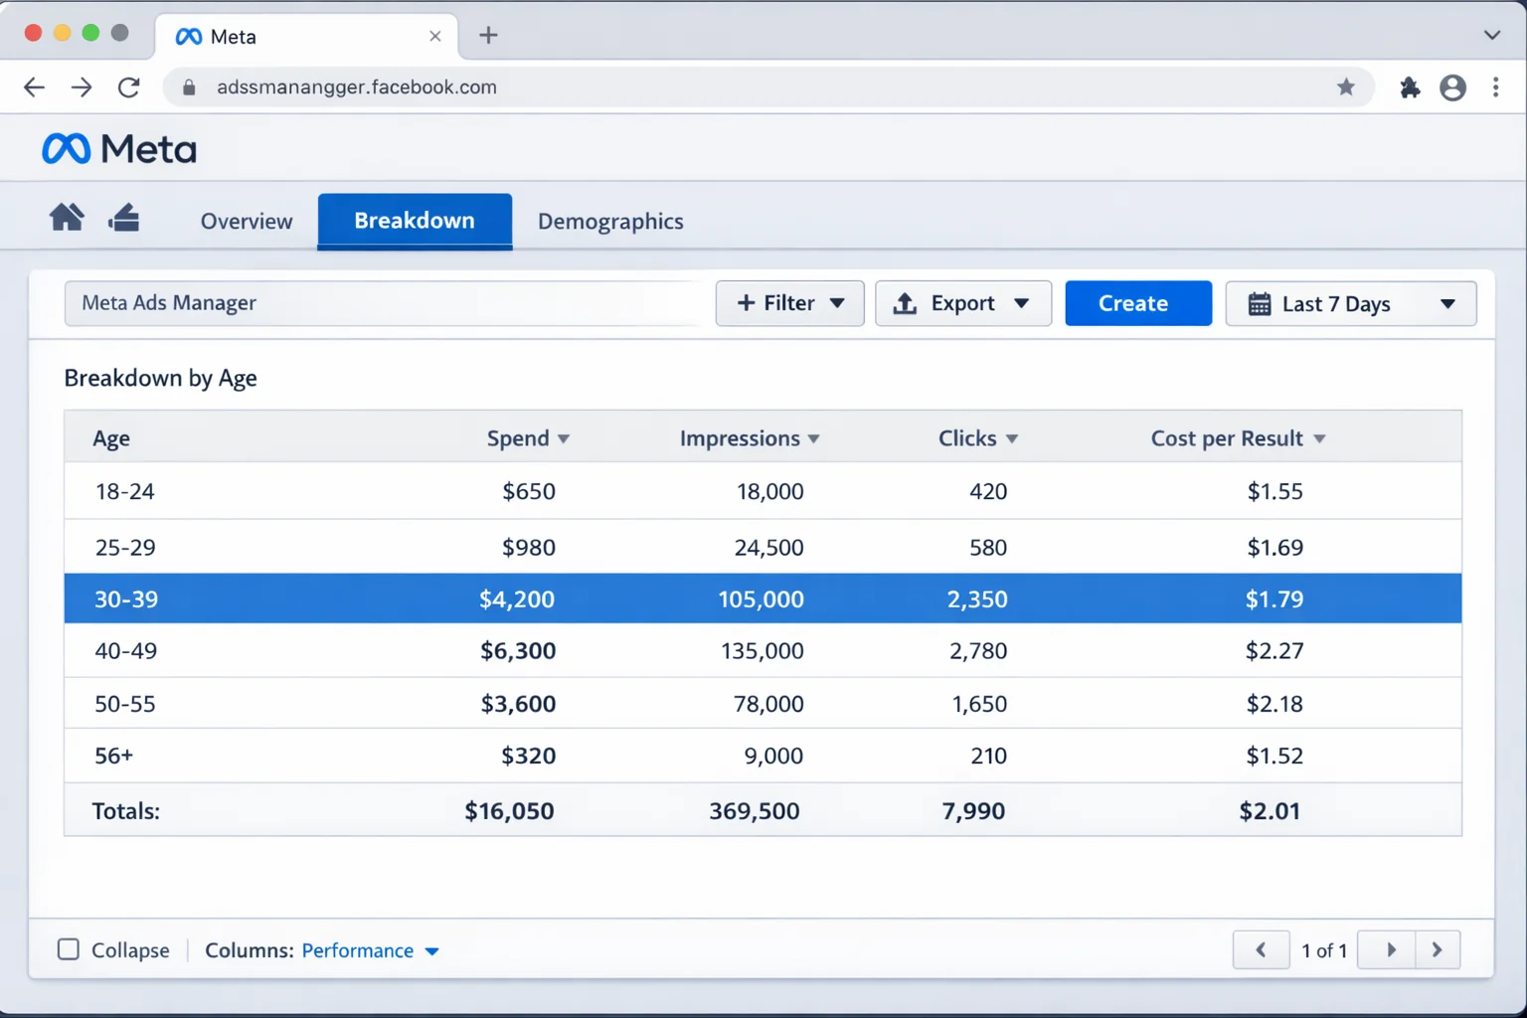Viewport: 1527px width, 1018px height.
Task: Switch to the Overview tab
Action: click(247, 221)
